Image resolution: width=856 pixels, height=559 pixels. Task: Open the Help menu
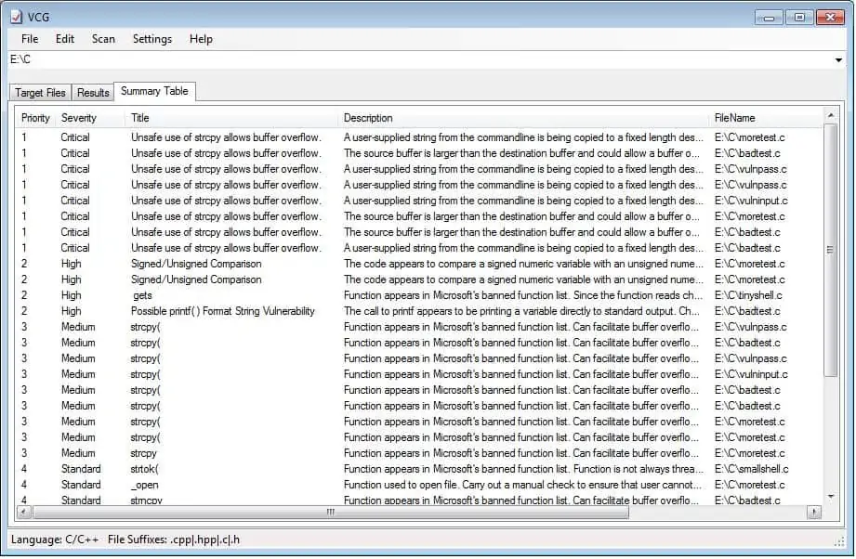[x=201, y=39]
